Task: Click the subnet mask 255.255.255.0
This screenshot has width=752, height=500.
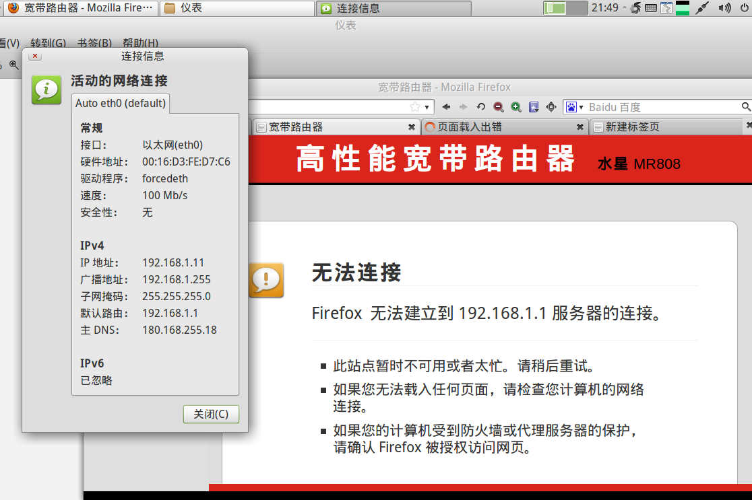Action: 177,296
